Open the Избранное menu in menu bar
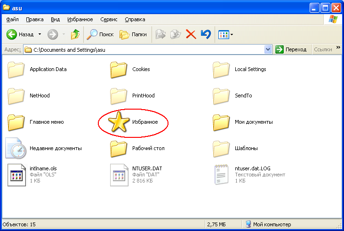Viewport: 344px width, 231px height. pyautogui.click(x=80, y=19)
